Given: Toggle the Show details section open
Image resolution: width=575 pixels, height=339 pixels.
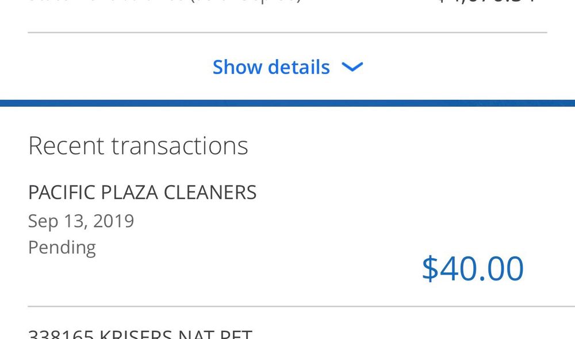Looking at the screenshot, I should pyautogui.click(x=270, y=67).
